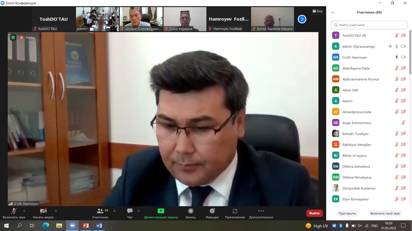Select Ботир Зарипов video thumbnail
The image size is (412, 231).
coord(272,19)
